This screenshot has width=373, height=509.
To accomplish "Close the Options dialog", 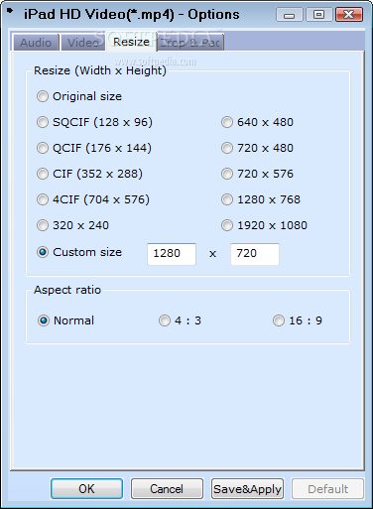I will (349, 15).
